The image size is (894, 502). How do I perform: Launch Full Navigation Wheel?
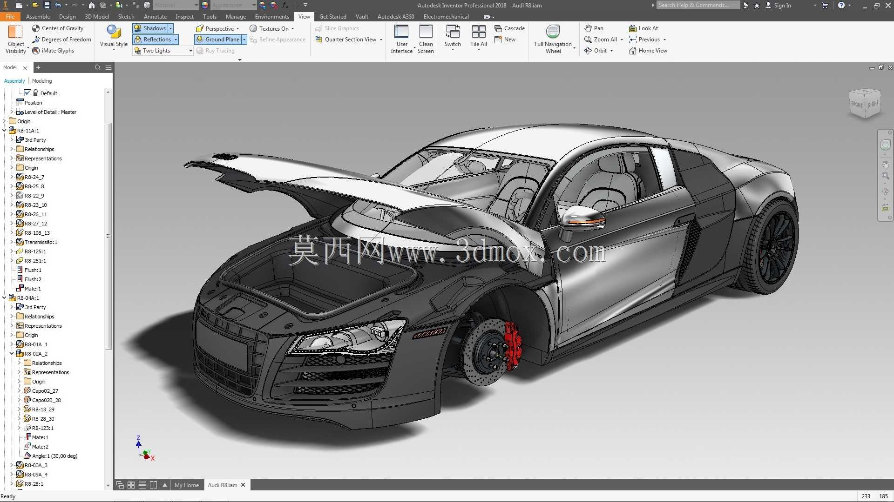(553, 40)
